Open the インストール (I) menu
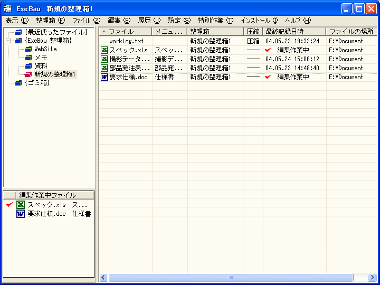Screen dimensions: 380x285 pyautogui.click(x=259, y=21)
